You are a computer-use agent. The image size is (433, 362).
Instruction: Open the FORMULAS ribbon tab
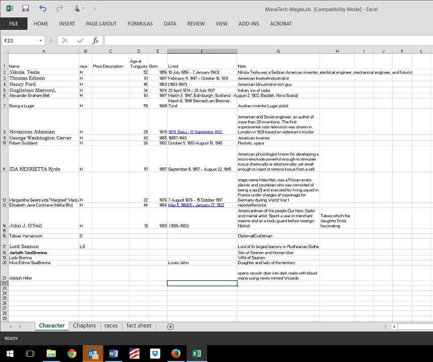140,24
